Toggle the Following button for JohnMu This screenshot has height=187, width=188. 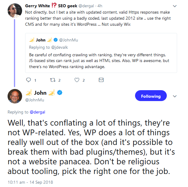point(151,96)
